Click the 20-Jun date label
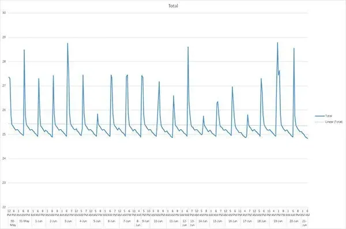346x229 pixels. [x=294, y=221]
